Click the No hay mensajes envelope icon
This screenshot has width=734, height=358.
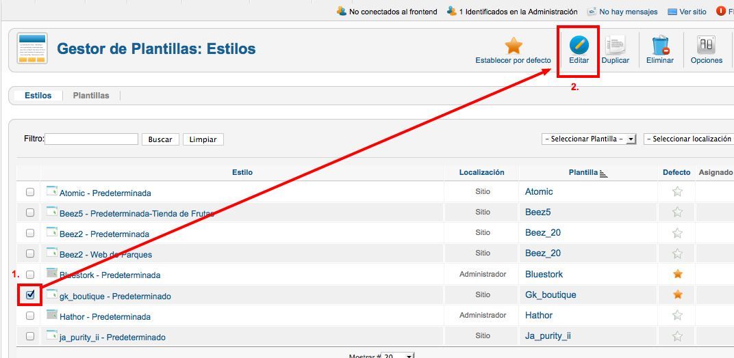592,11
